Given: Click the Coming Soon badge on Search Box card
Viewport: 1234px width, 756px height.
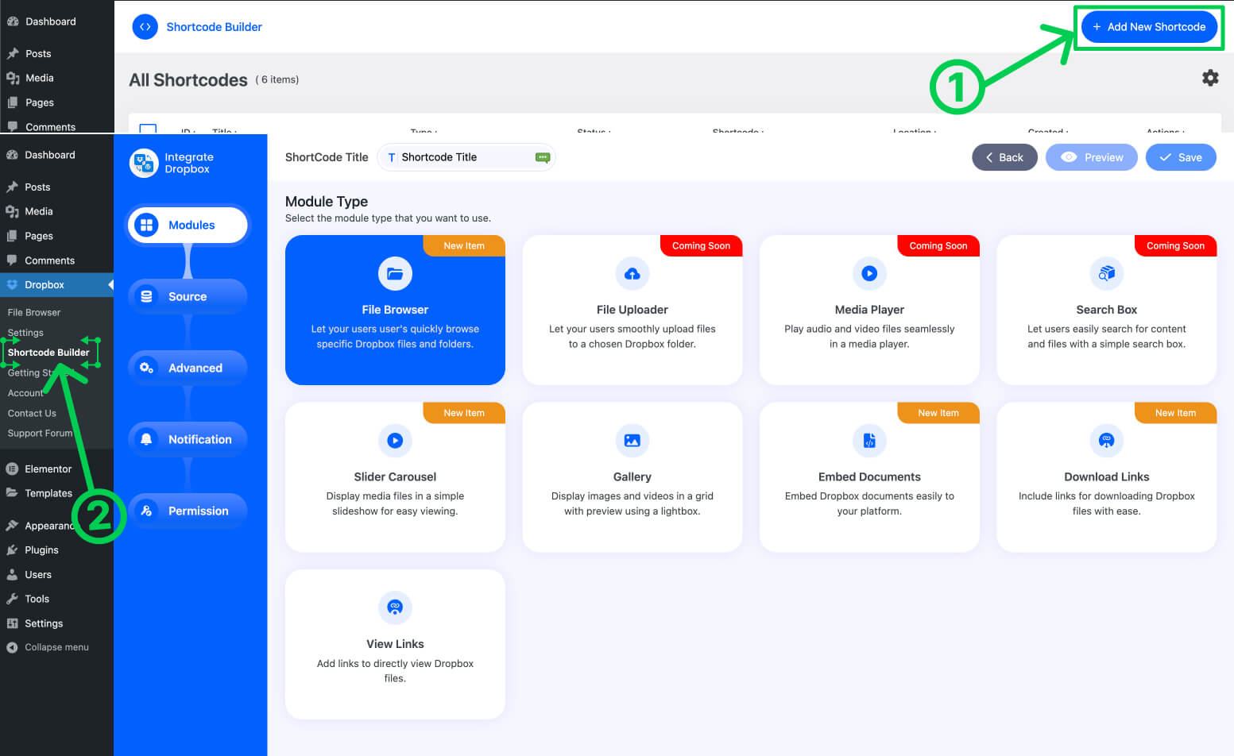Looking at the screenshot, I should (x=1175, y=245).
